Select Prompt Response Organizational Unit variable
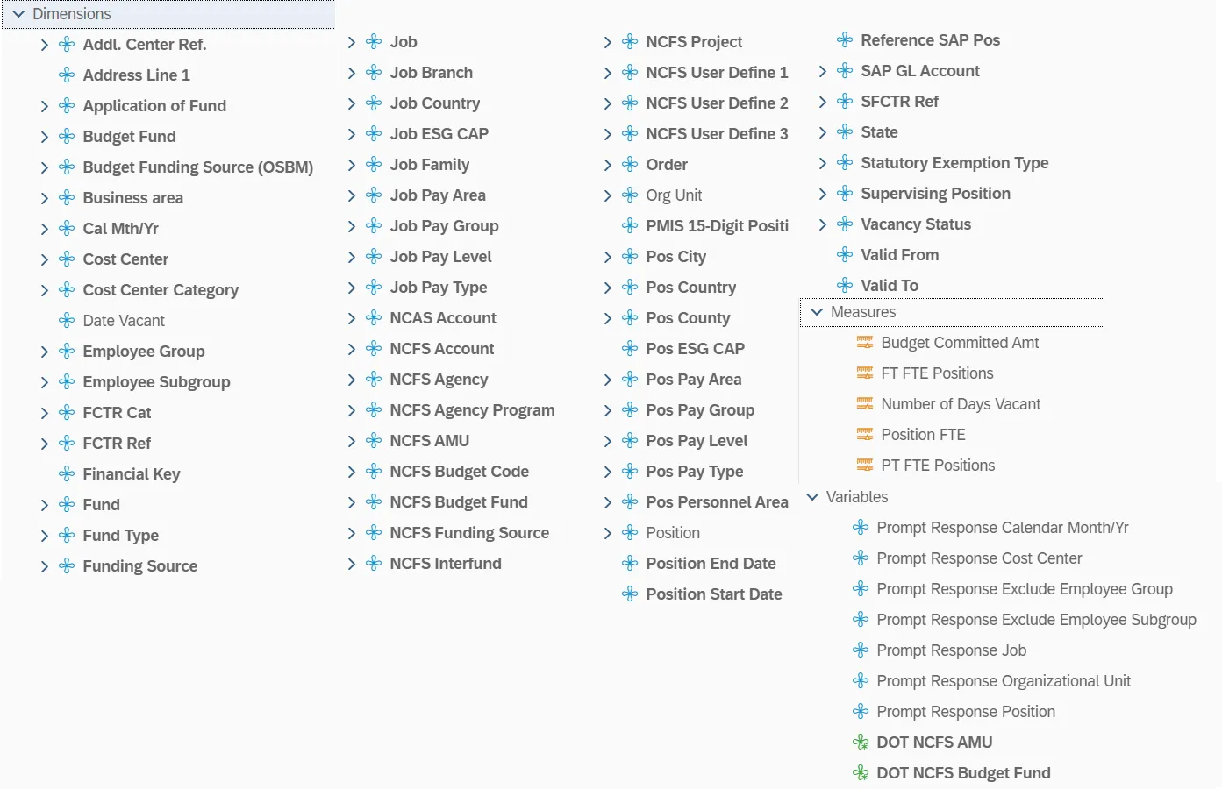The height and width of the screenshot is (789, 1222). 1003,681
